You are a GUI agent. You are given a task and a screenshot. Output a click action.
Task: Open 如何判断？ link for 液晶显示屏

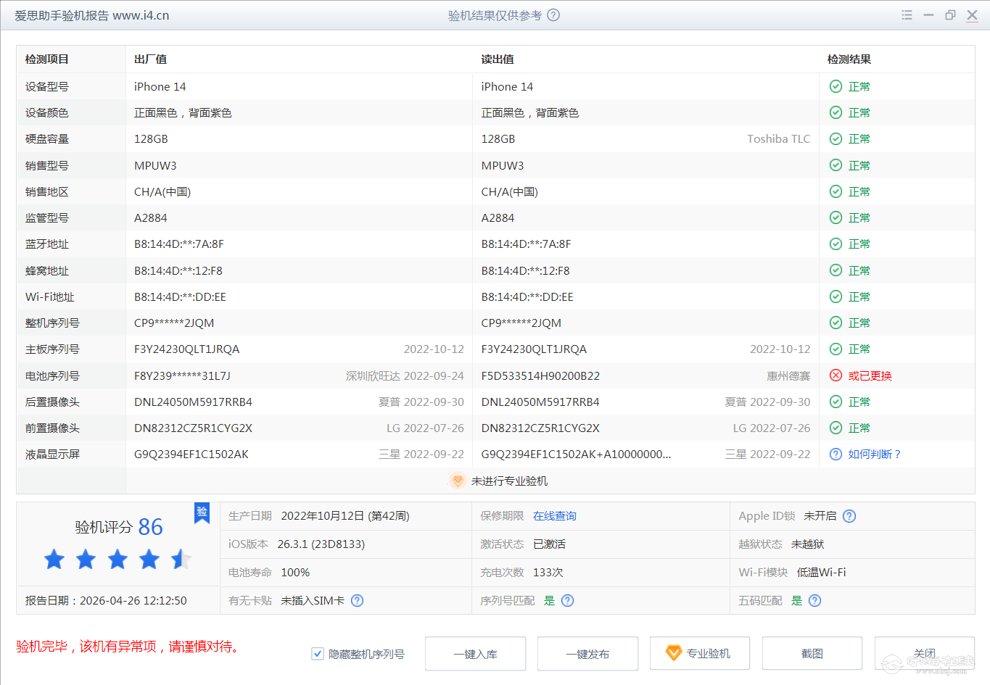tap(875, 454)
